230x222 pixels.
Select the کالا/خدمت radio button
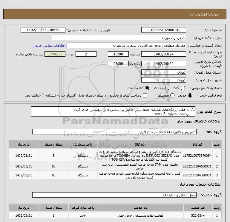[x=147, y=88]
